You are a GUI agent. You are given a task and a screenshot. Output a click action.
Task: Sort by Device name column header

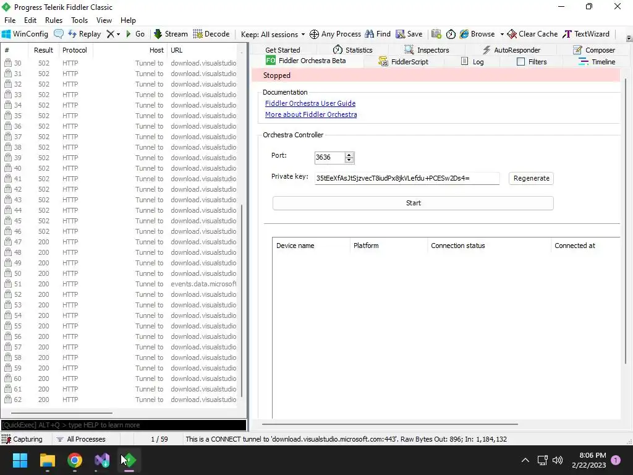[312, 246]
